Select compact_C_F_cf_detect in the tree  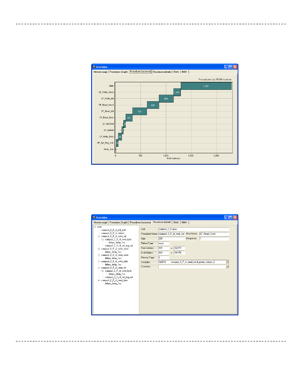click(x=113, y=233)
